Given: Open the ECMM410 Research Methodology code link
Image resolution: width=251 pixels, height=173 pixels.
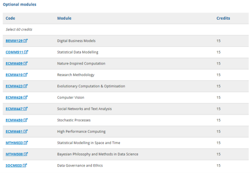Looking at the screenshot, I should pos(14,75).
